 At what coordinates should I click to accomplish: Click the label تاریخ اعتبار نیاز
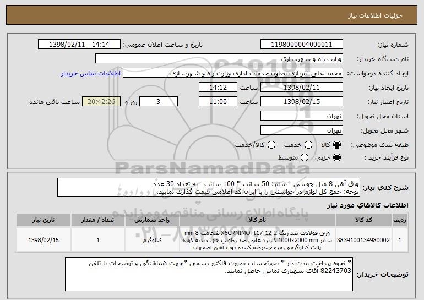388,102
